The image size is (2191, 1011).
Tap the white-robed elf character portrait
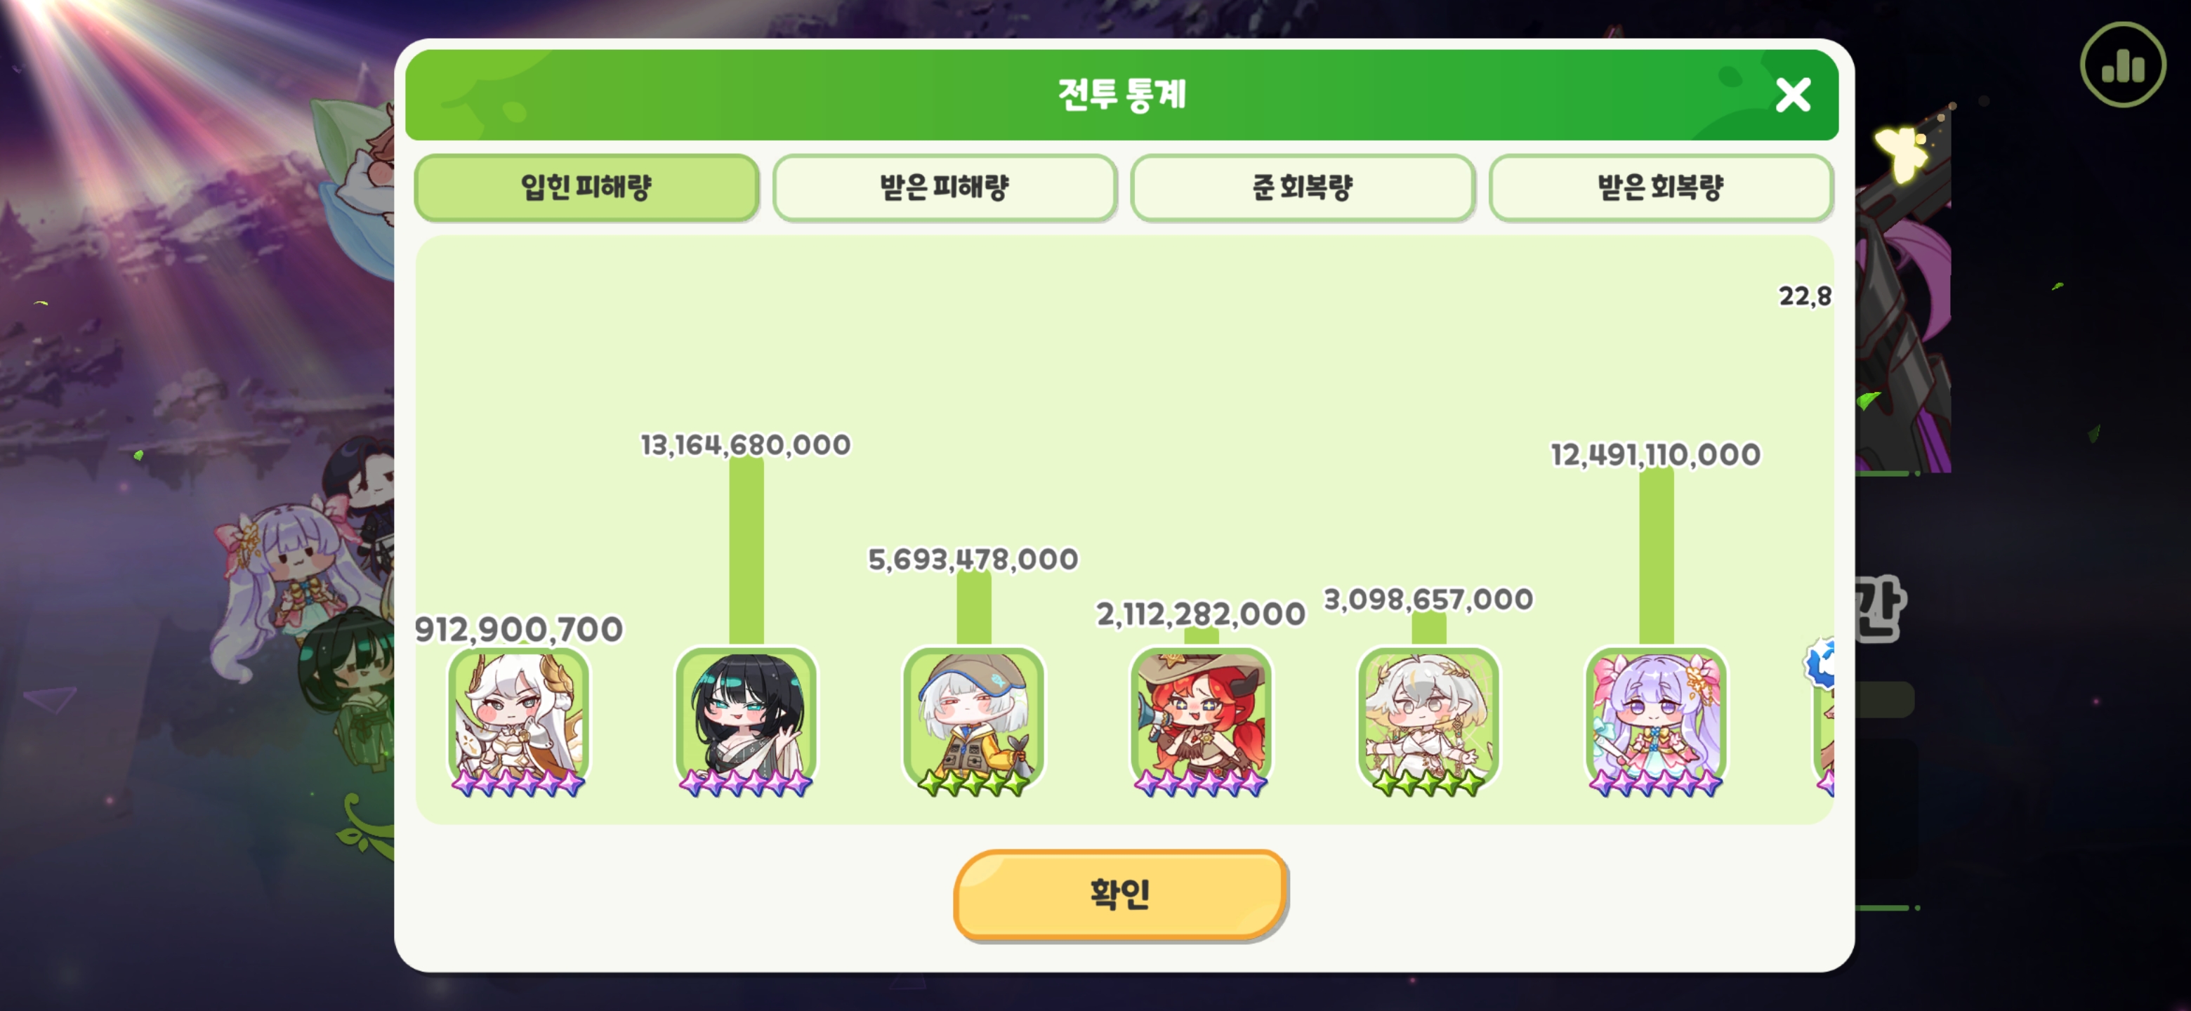1428,721
